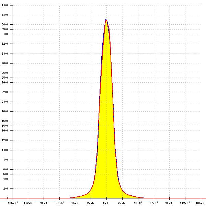Click the 3800 y-axis label
Viewport: 206px width, 206px height.
click(x=5, y=15)
